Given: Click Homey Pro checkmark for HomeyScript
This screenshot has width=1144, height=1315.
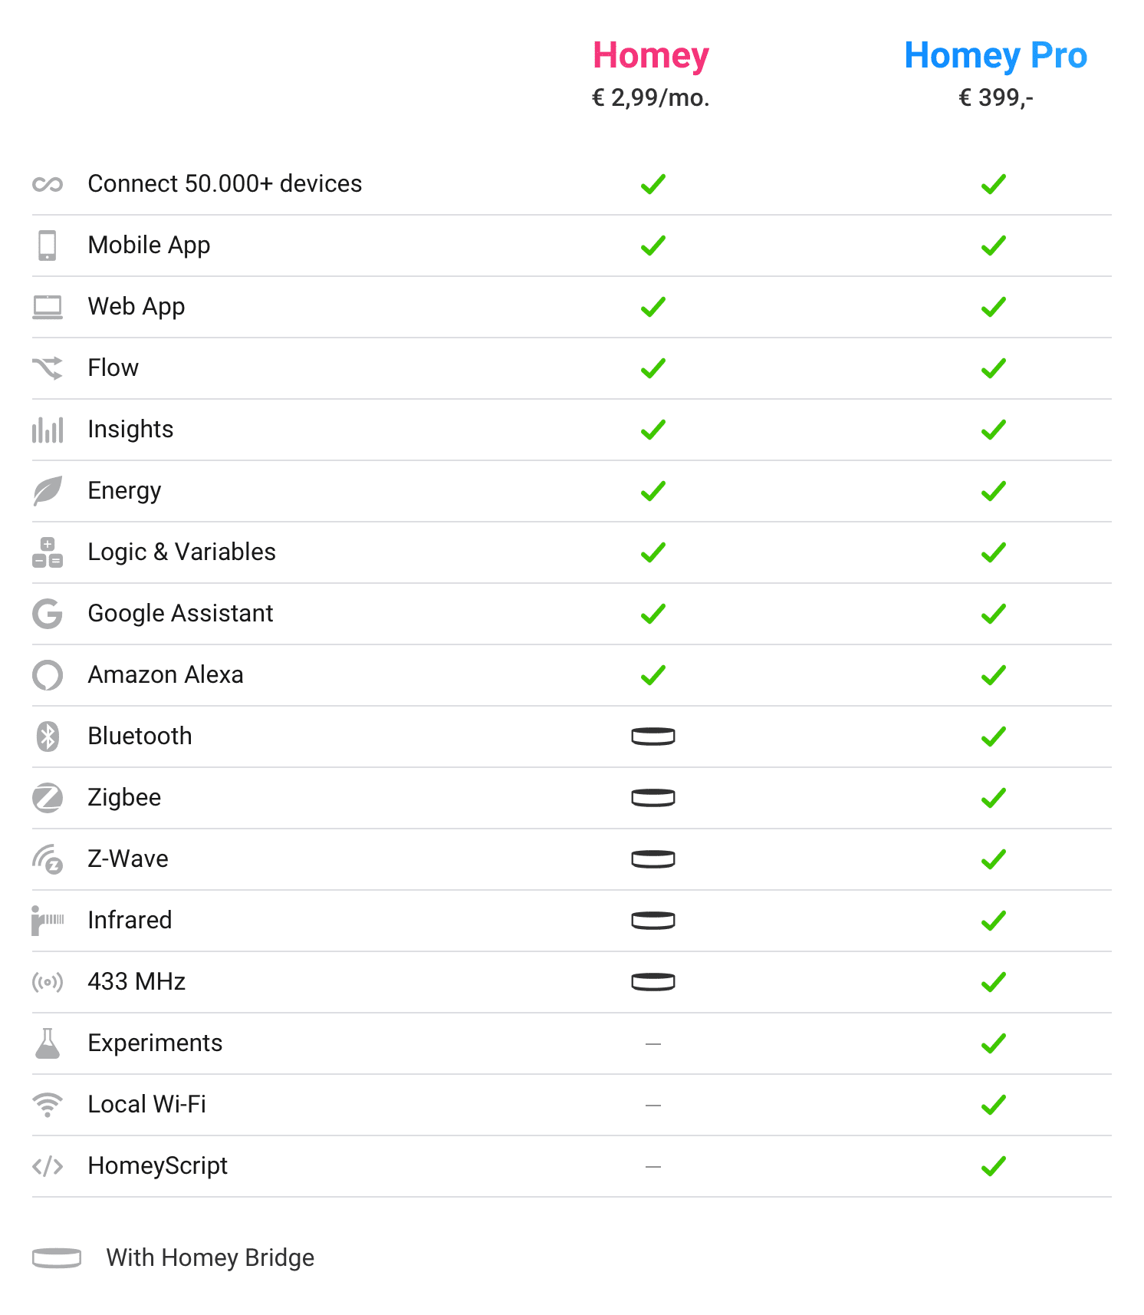Looking at the screenshot, I should [994, 1166].
